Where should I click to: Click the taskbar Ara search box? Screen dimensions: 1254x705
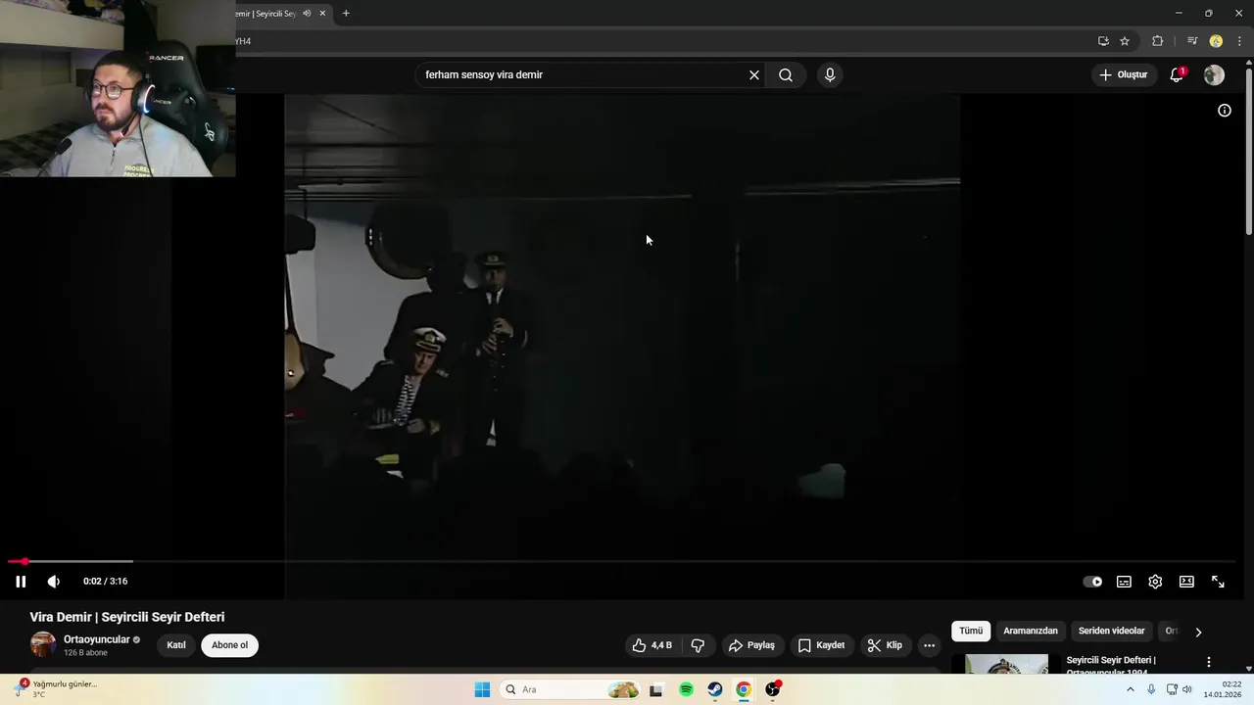click(x=571, y=689)
